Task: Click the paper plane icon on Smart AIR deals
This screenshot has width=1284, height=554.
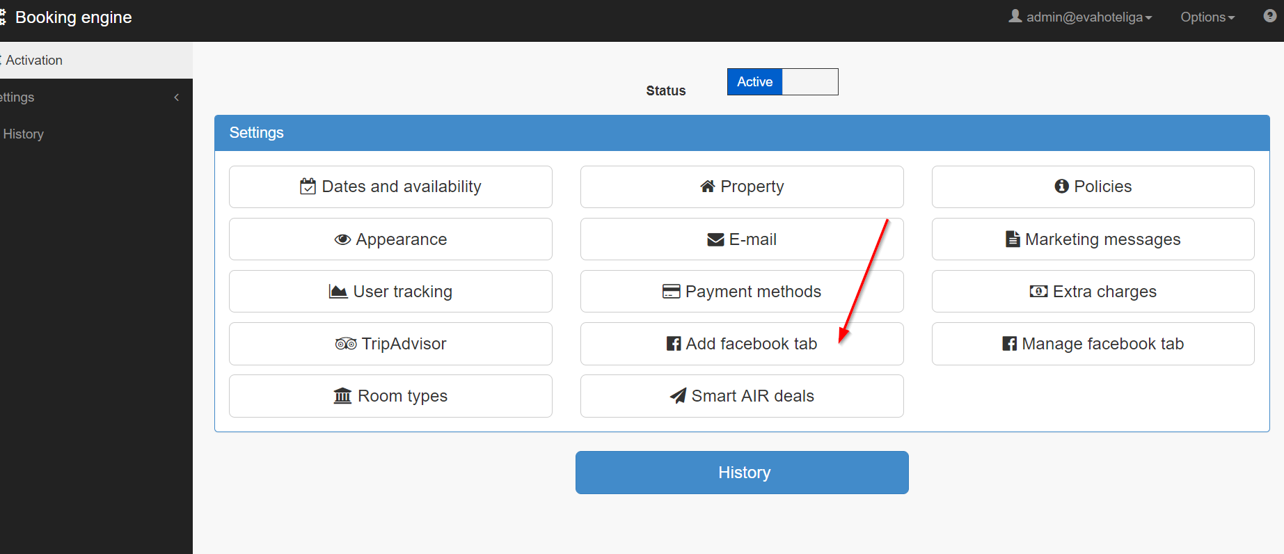Action: point(678,396)
